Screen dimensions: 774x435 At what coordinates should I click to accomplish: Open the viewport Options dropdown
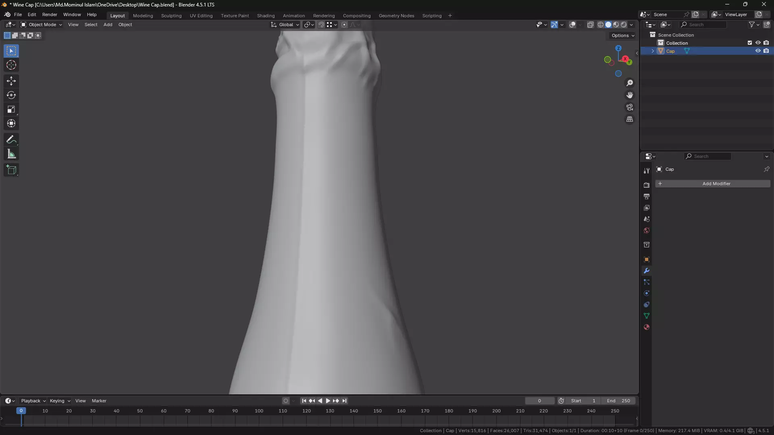[x=623, y=35]
